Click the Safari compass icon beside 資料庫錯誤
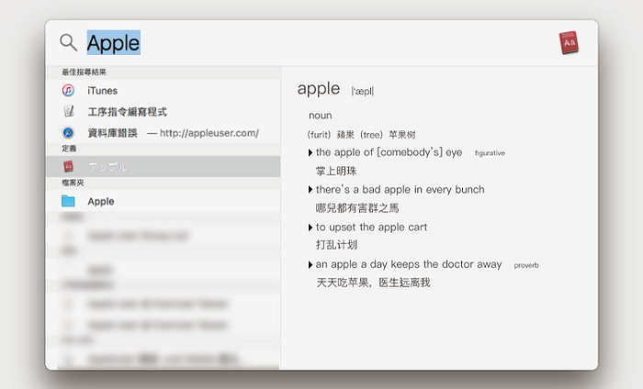 [68, 133]
